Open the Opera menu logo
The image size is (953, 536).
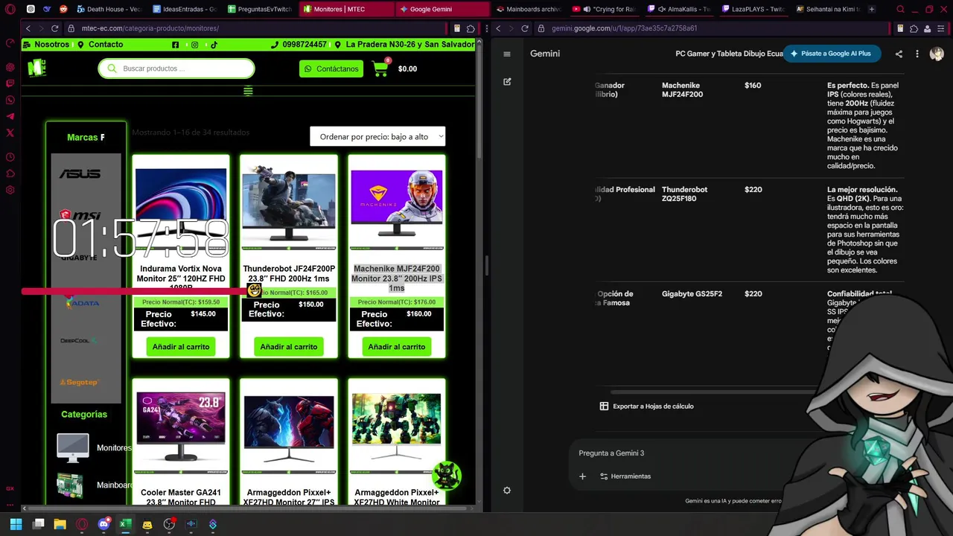(x=10, y=10)
